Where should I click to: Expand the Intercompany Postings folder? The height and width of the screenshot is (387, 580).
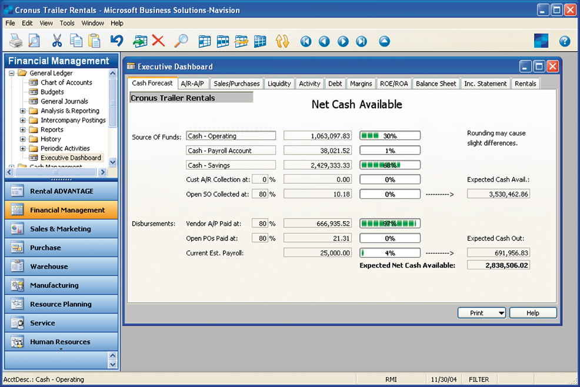(22, 120)
